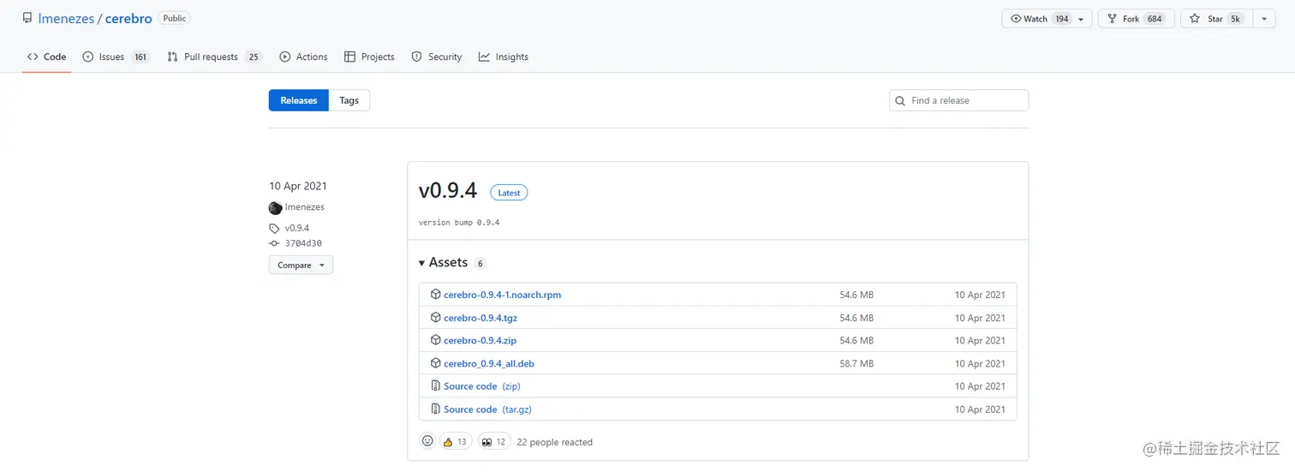This screenshot has width=1295, height=472.
Task: Click the lmenezes avatar image
Action: coord(276,207)
